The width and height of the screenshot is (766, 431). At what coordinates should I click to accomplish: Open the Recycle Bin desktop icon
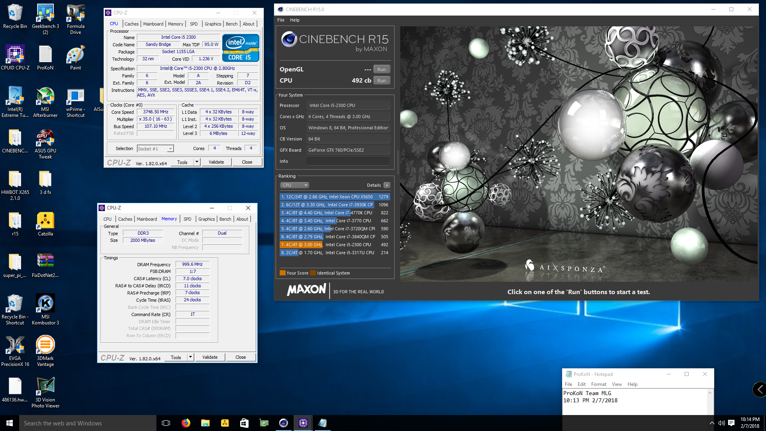coord(15,16)
